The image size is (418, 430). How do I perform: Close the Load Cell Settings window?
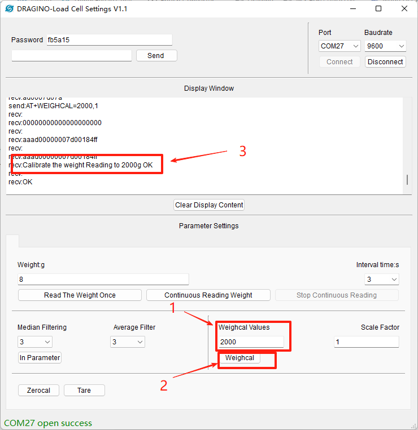point(404,9)
